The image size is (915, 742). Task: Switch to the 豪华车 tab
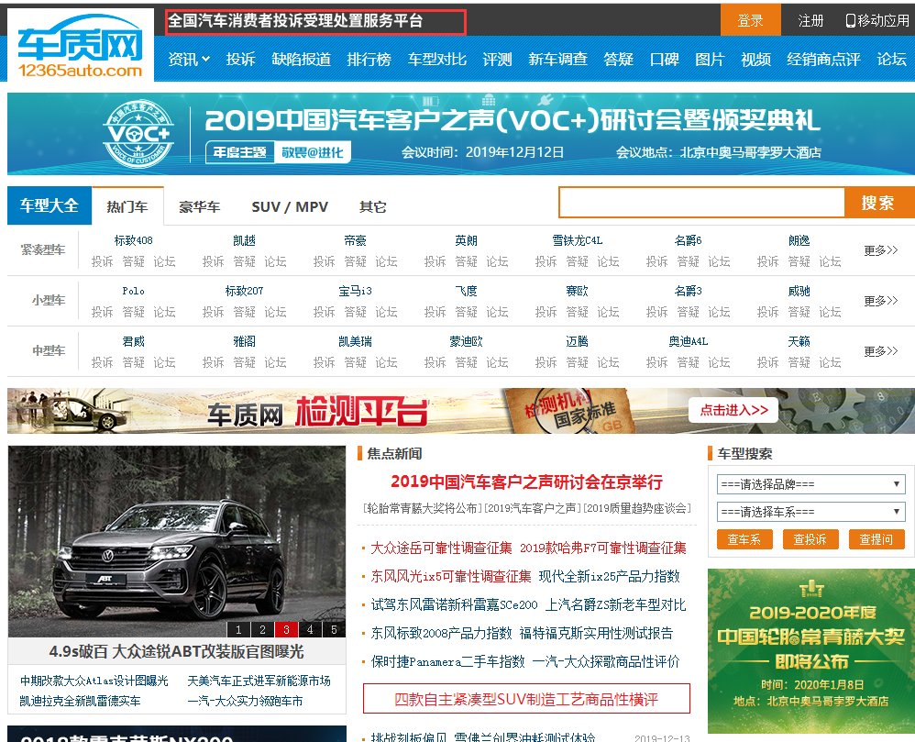click(199, 207)
